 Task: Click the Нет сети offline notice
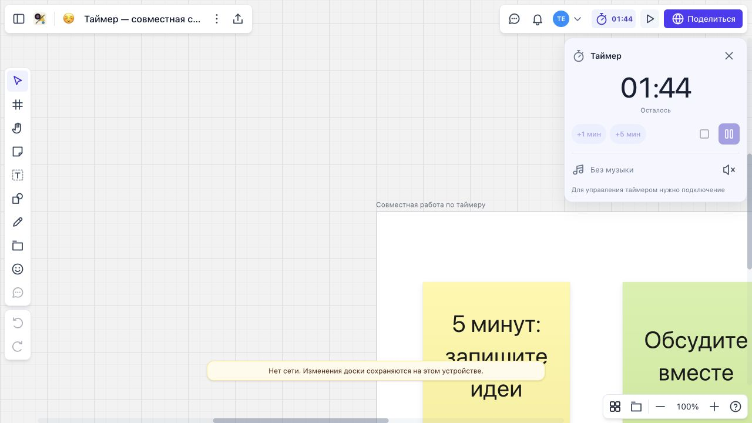[x=376, y=371]
